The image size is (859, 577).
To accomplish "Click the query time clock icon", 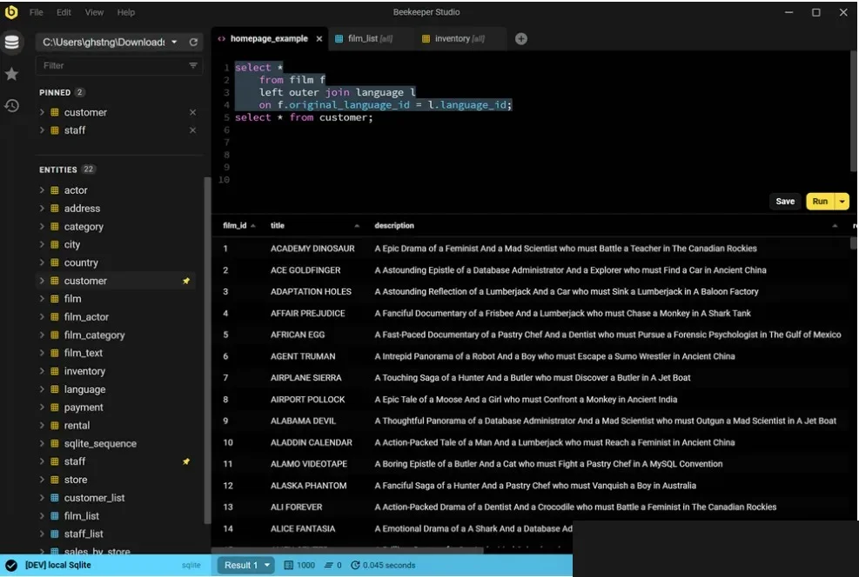I will [x=355, y=565].
